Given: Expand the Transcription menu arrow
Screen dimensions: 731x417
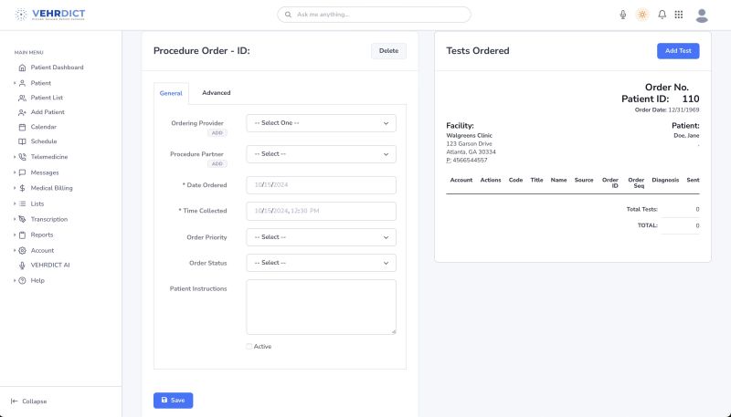Looking at the screenshot, I should click(x=15, y=219).
